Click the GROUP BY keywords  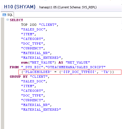point(19,77)
